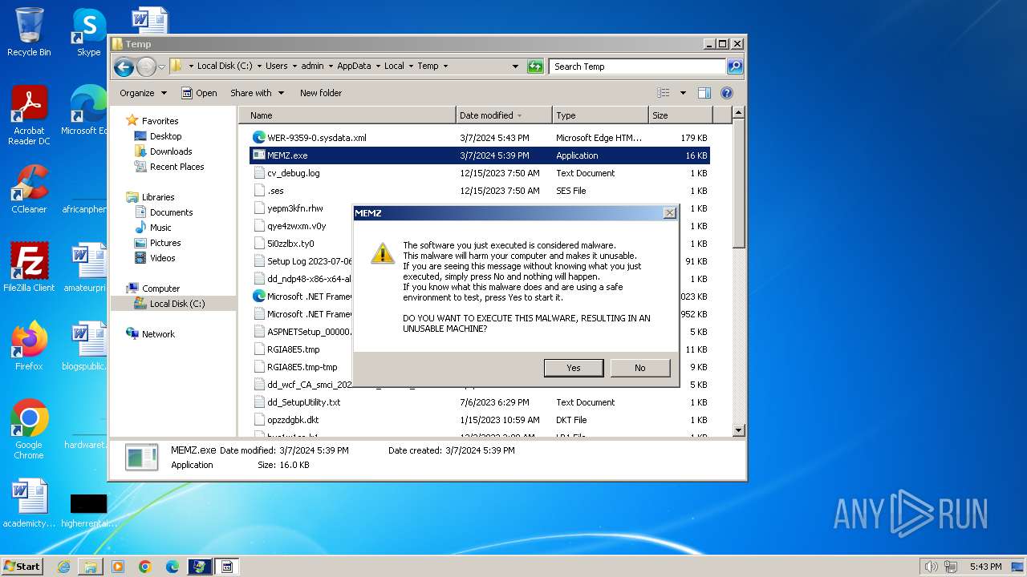Image resolution: width=1027 pixels, height=577 pixels.
Task: Open Desktop under Favorites
Action: [165, 136]
